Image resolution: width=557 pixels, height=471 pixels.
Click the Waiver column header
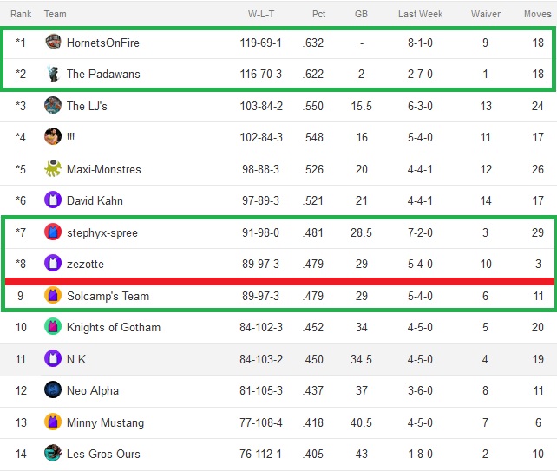tap(486, 14)
